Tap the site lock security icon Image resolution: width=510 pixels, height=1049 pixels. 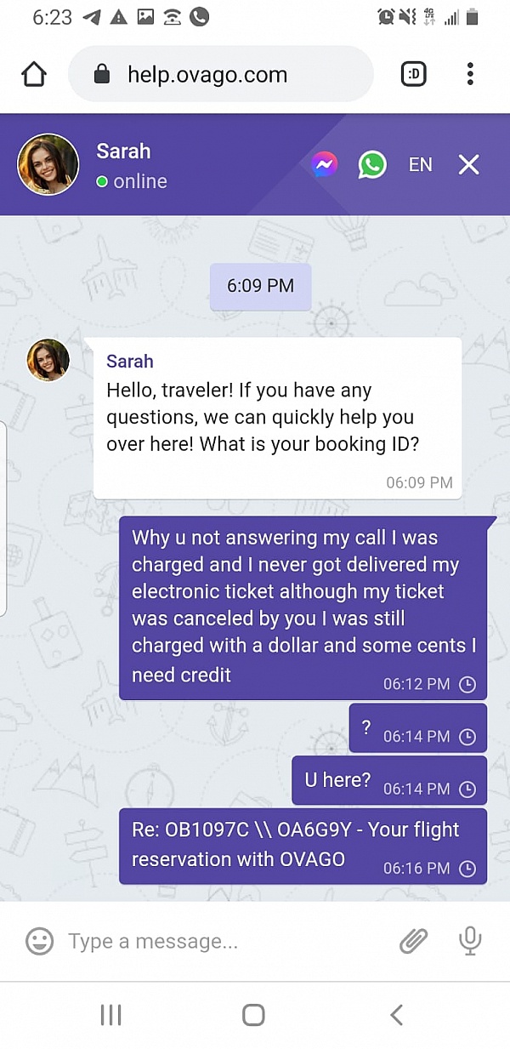click(102, 75)
